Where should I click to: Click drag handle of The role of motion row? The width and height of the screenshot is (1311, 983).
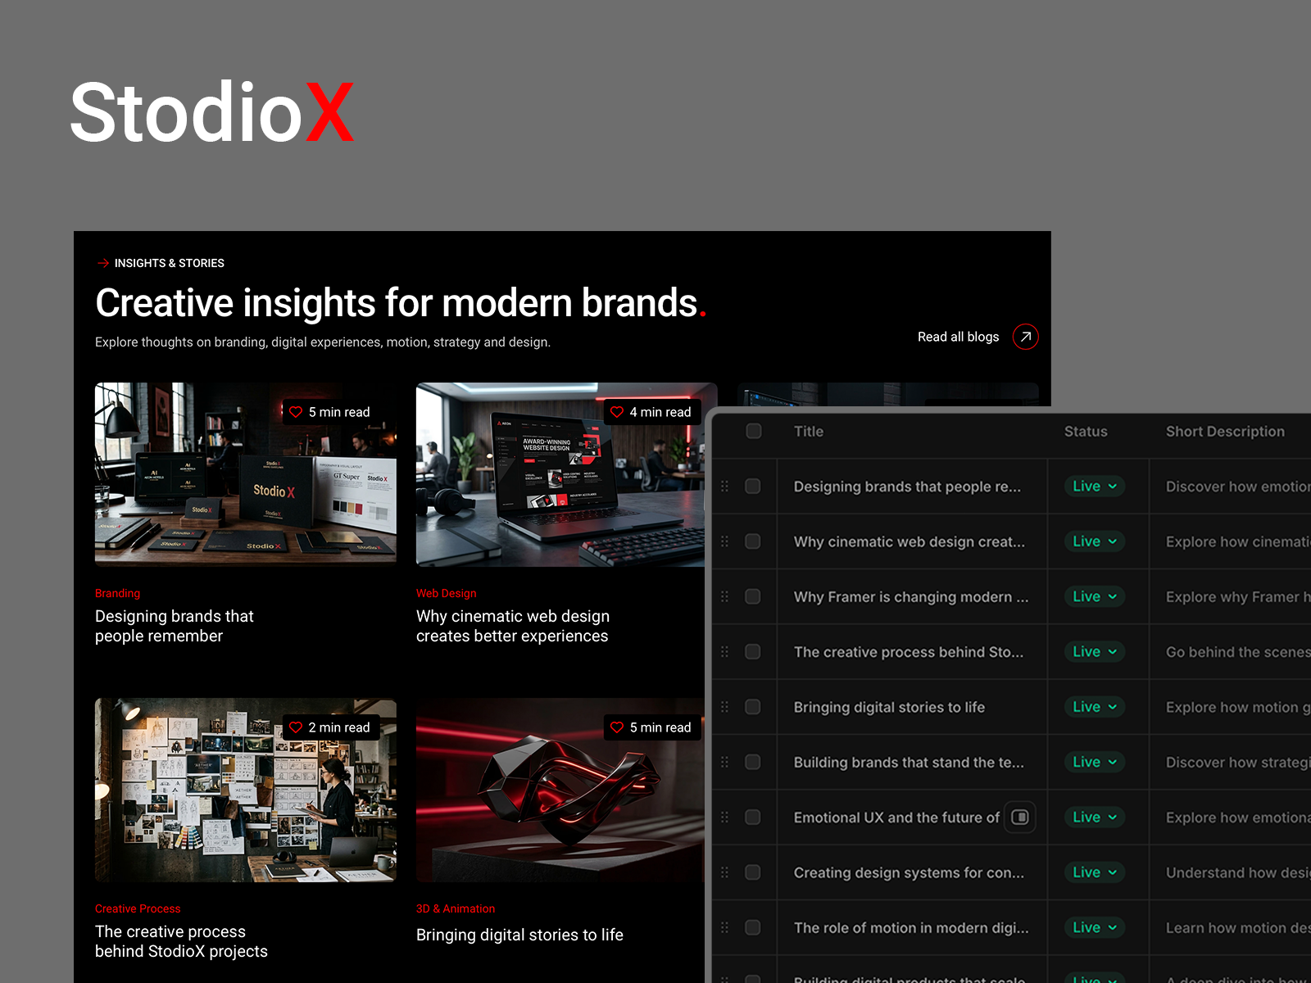click(x=724, y=927)
